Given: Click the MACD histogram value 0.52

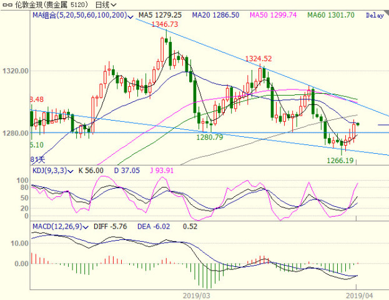Looking at the screenshot, I should tap(190, 226).
